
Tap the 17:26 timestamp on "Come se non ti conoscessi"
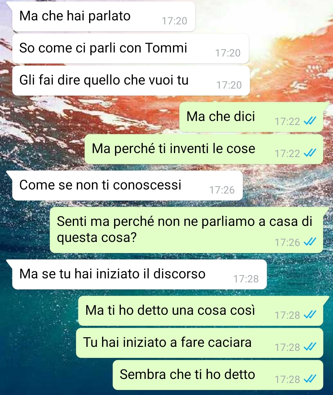click(x=222, y=190)
